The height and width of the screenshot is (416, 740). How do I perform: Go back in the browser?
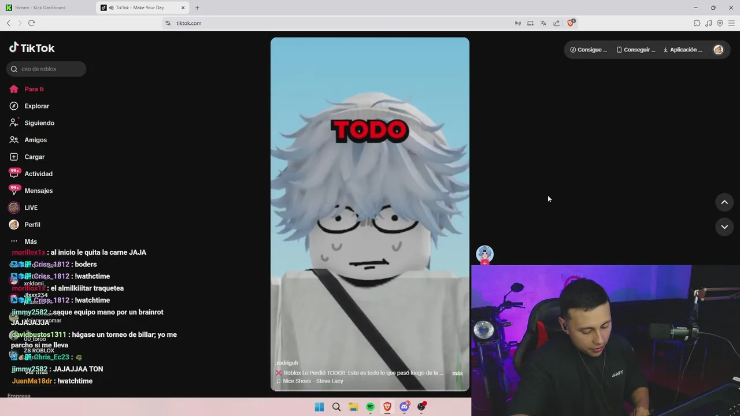click(8, 23)
